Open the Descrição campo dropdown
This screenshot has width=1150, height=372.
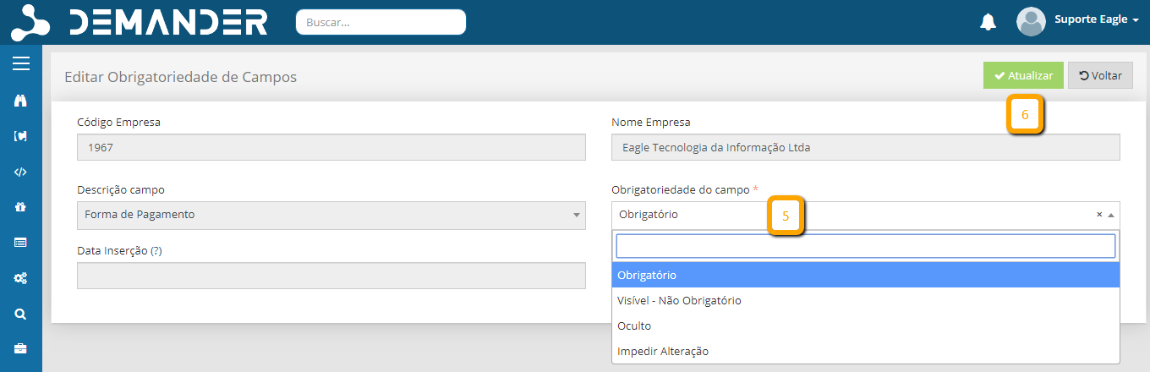(x=331, y=215)
